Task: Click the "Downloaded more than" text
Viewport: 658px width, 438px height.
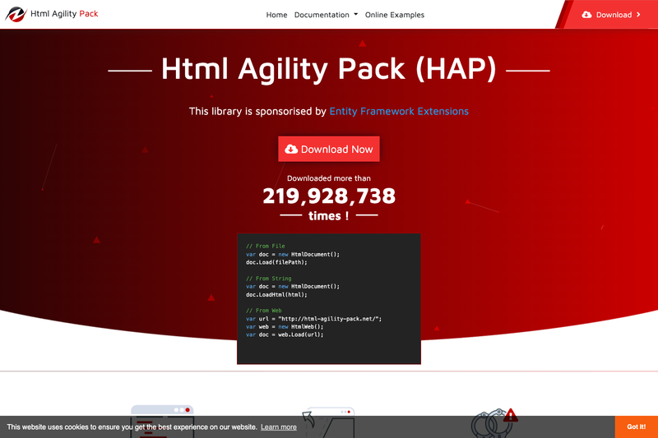Action: (x=328, y=178)
